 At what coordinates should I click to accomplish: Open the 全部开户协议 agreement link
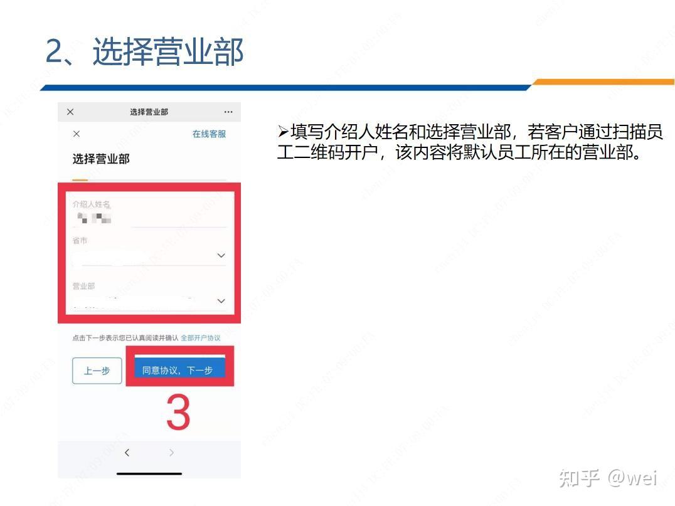click(201, 338)
